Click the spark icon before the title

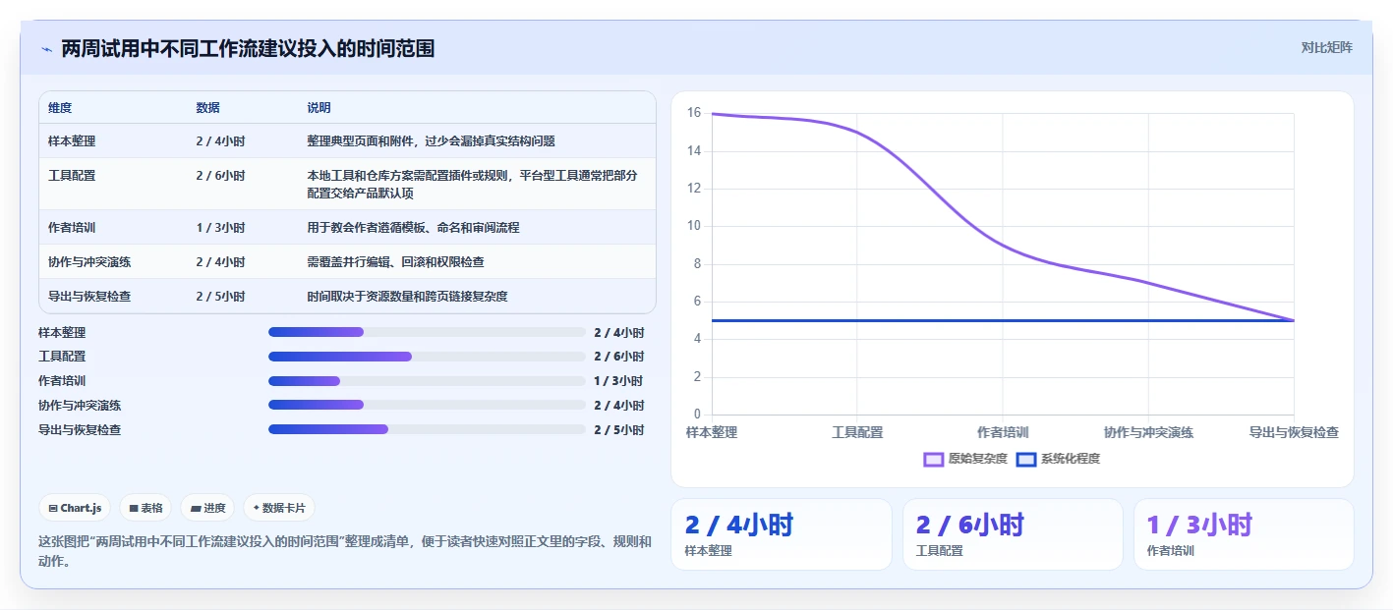[x=46, y=49]
